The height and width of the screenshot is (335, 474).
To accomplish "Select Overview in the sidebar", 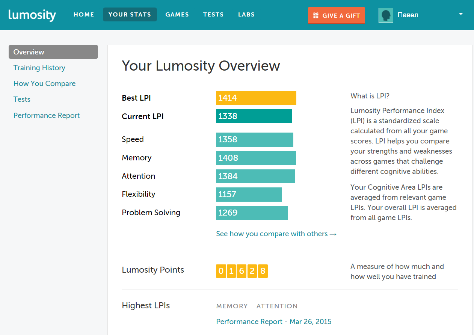I will click(53, 52).
